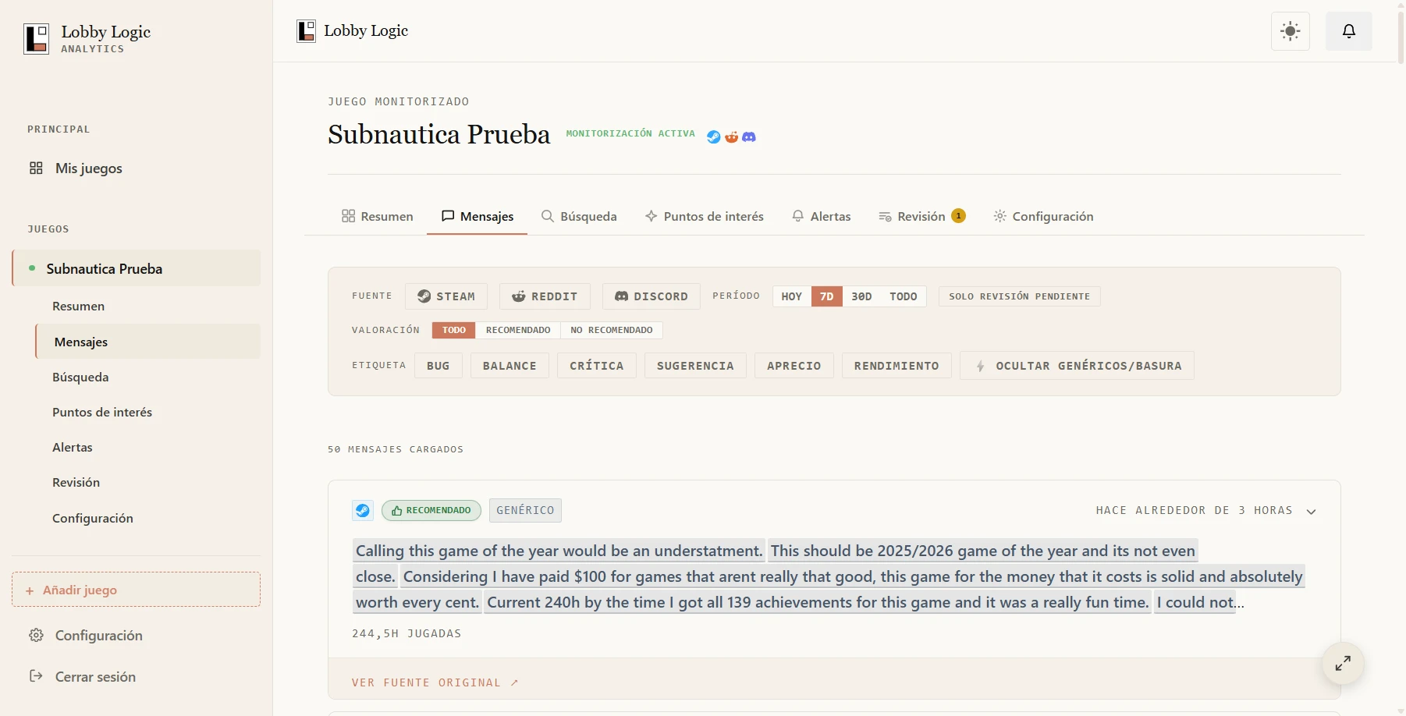Screen dimensions: 1406x716
Task: Click the Steam platform icon beside title
Action: [713, 136]
